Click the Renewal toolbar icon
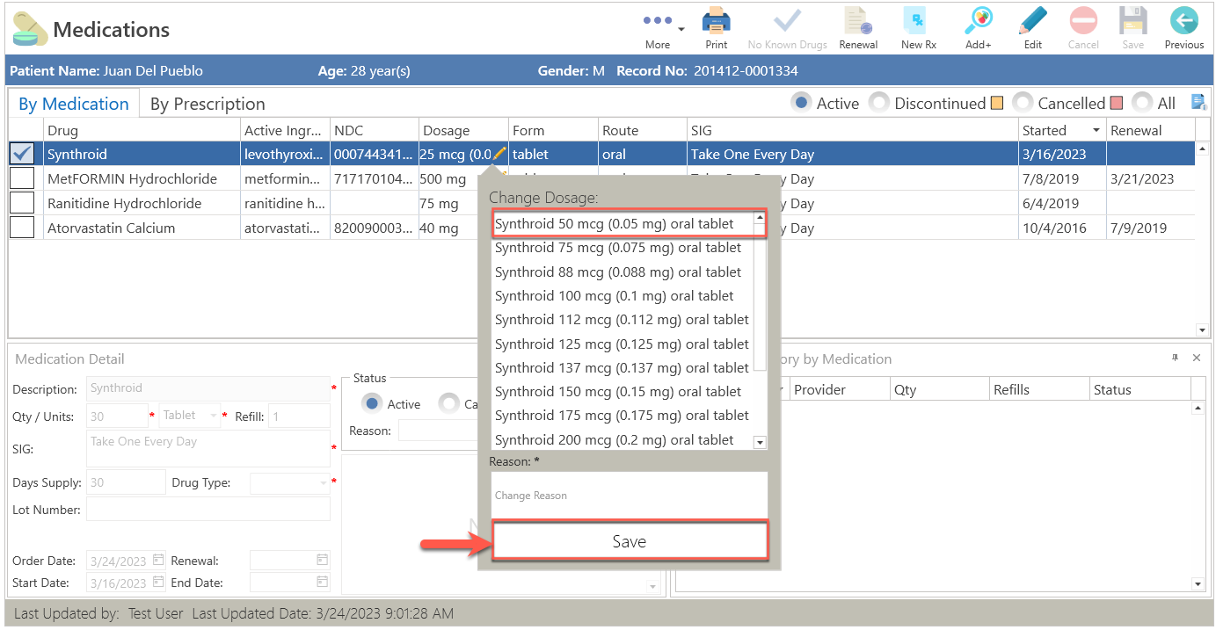The image size is (1216, 630). click(x=858, y=21)
